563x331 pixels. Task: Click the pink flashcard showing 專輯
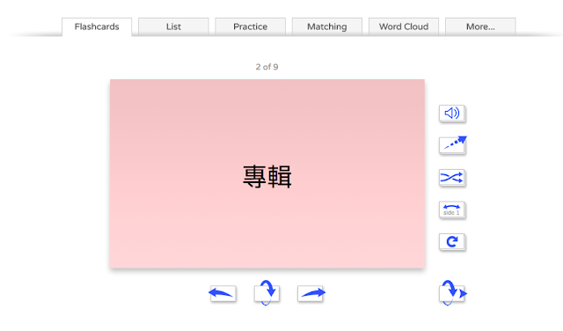pyautogui.click(x=267, y=173)
